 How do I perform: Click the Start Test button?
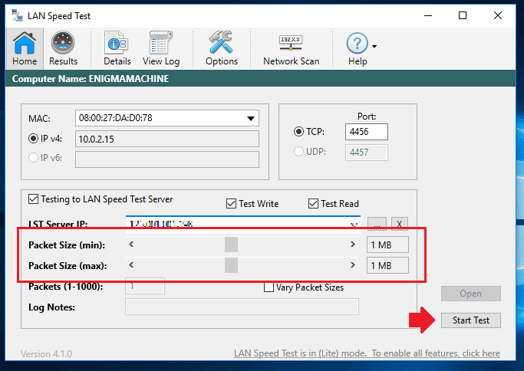click(471, 320)
